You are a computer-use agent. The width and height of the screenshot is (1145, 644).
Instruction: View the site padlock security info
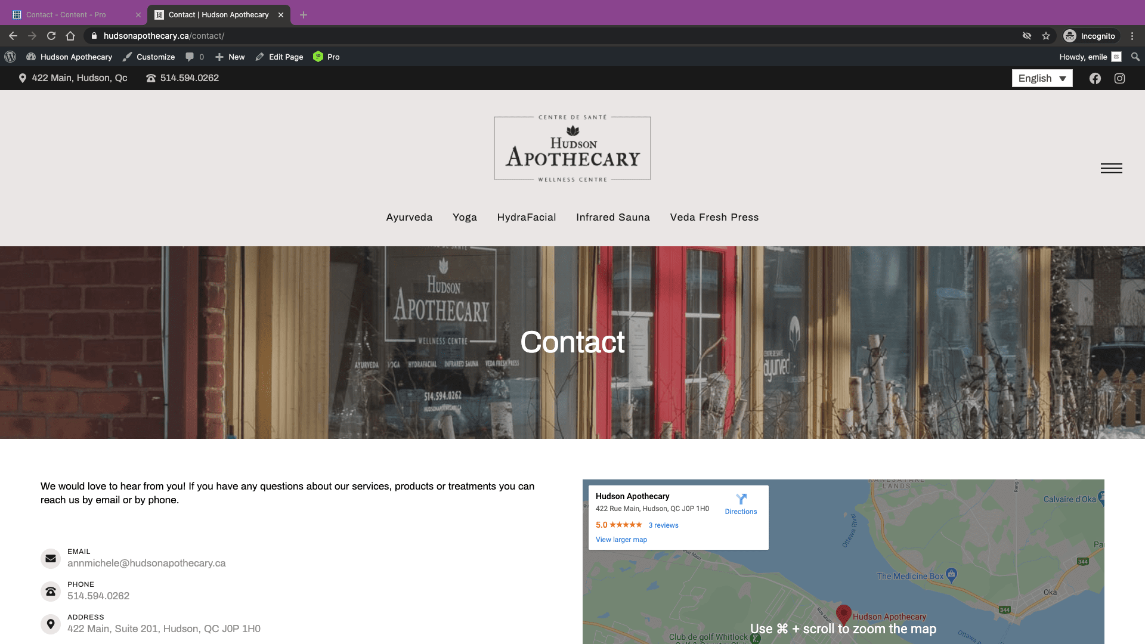[x=94, y=36]
